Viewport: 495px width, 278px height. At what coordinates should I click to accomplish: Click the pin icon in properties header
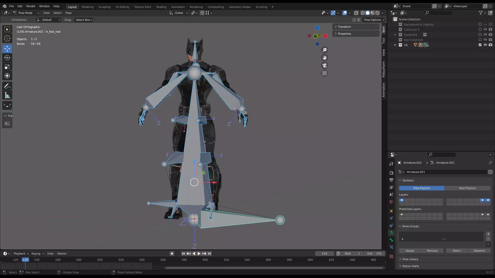click(x=490, y=163)
